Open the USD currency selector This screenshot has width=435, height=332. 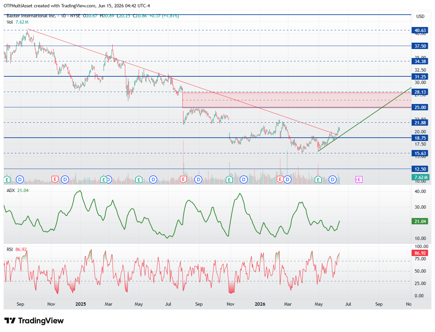420,16
